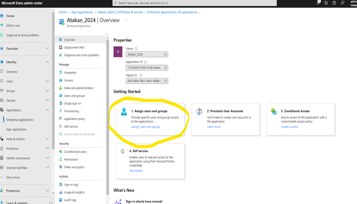Click the Sign-in logs icon
Screen dimensions: 357x204
coord(60,184)
